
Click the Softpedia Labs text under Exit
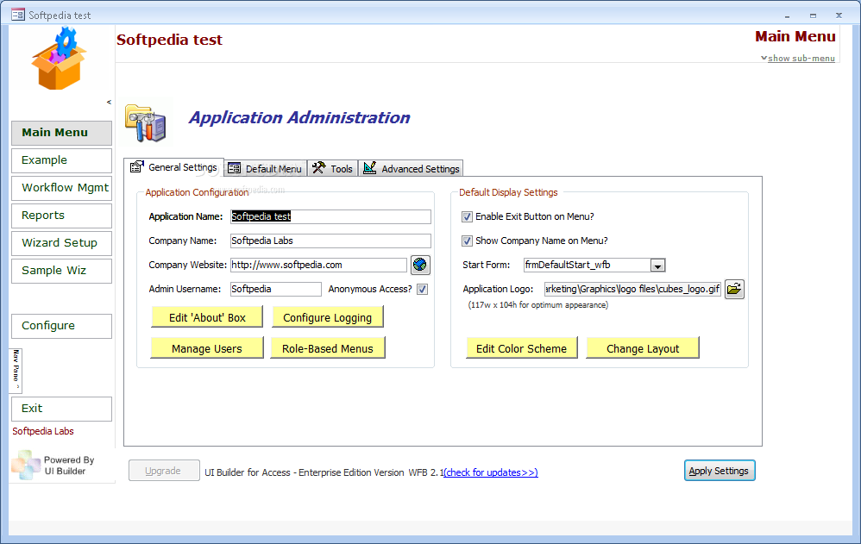[x=43, y=431]
